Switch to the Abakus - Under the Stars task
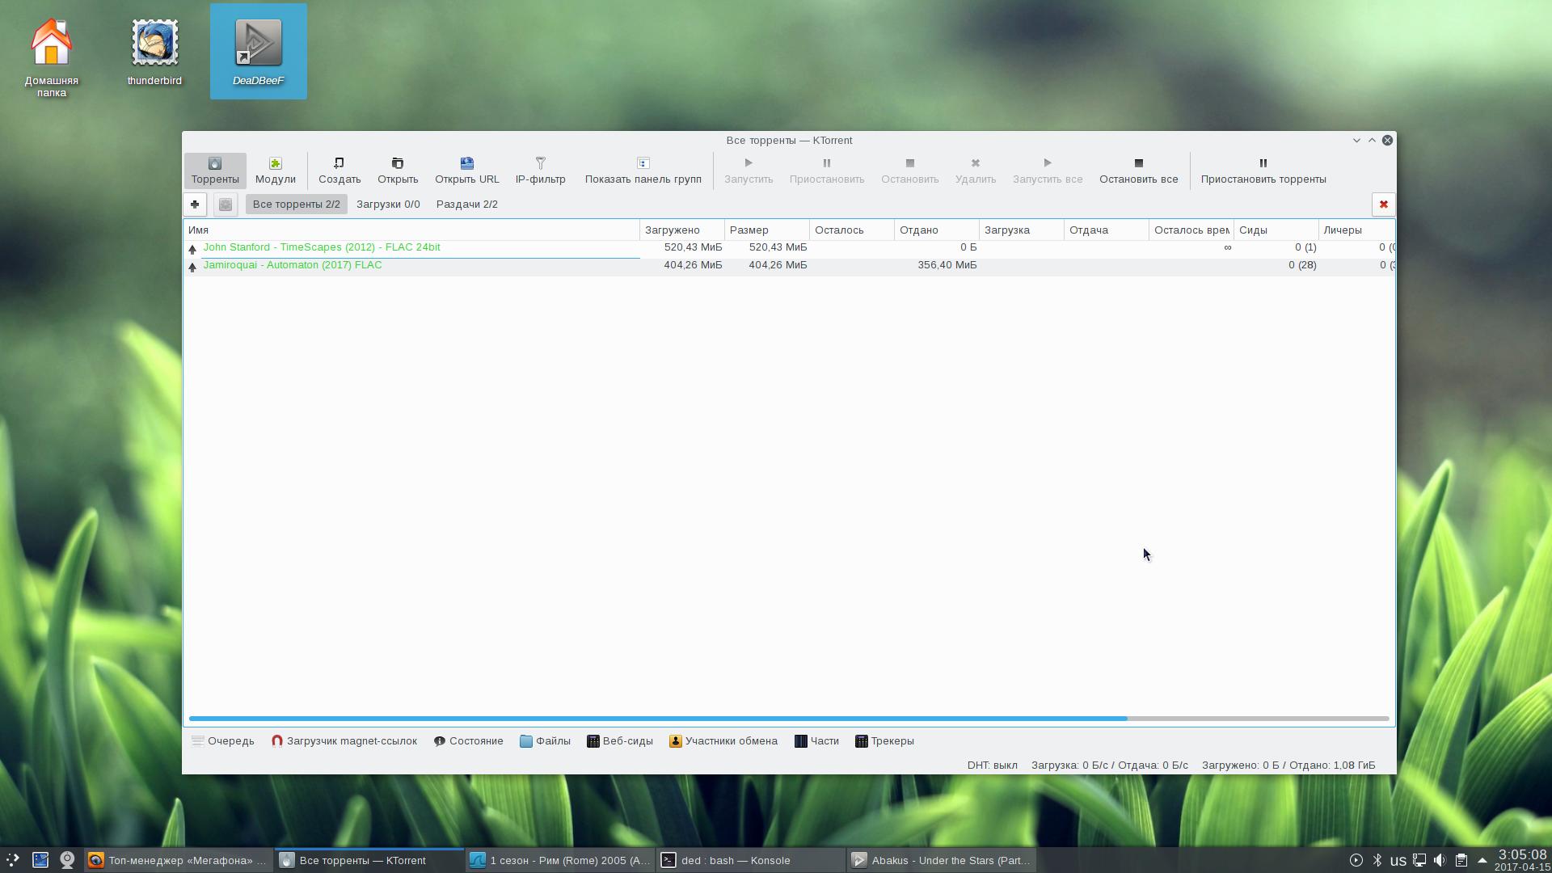This screenshot has width=1552, height=873. [942, 860]
